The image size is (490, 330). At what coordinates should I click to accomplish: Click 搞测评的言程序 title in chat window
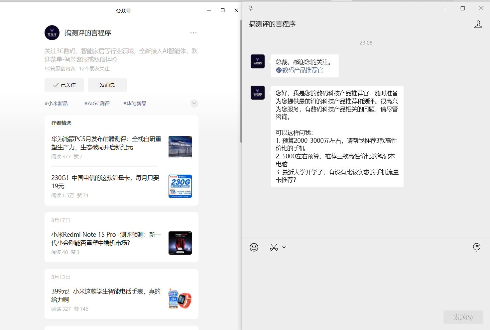(x=272, y=24)
